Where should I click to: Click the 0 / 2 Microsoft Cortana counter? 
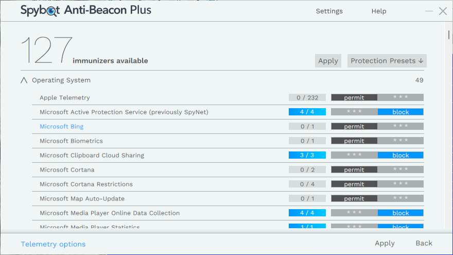[307, 169]
